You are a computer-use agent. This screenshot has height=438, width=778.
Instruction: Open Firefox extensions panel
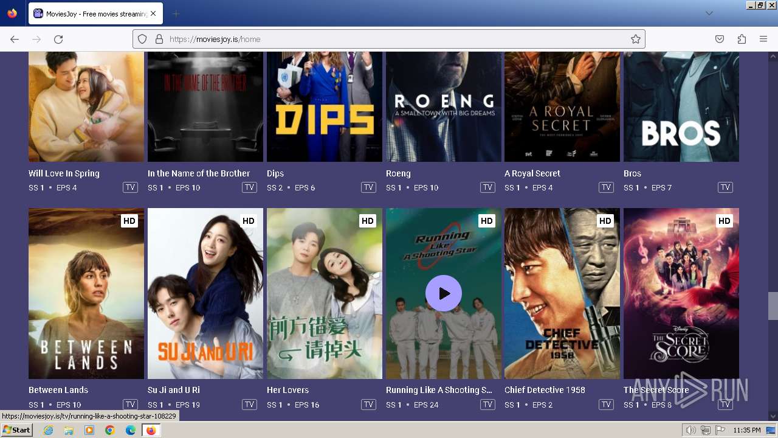(742, 39)
